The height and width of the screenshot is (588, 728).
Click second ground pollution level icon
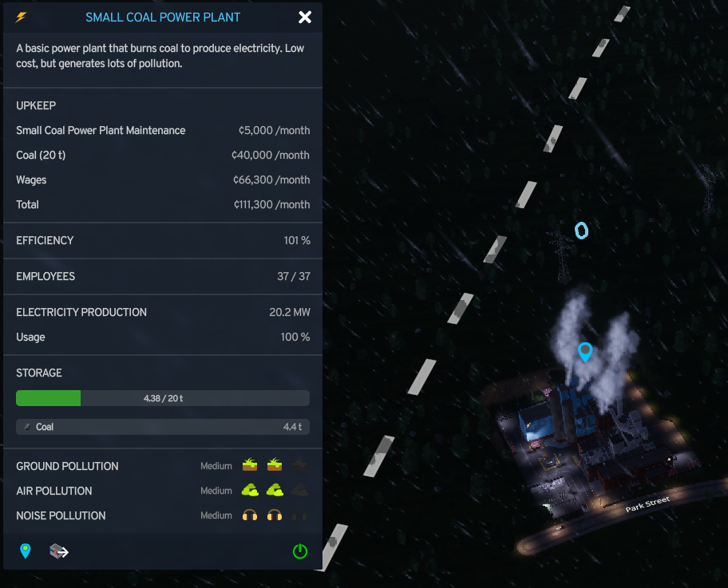[x=275, y=464]
